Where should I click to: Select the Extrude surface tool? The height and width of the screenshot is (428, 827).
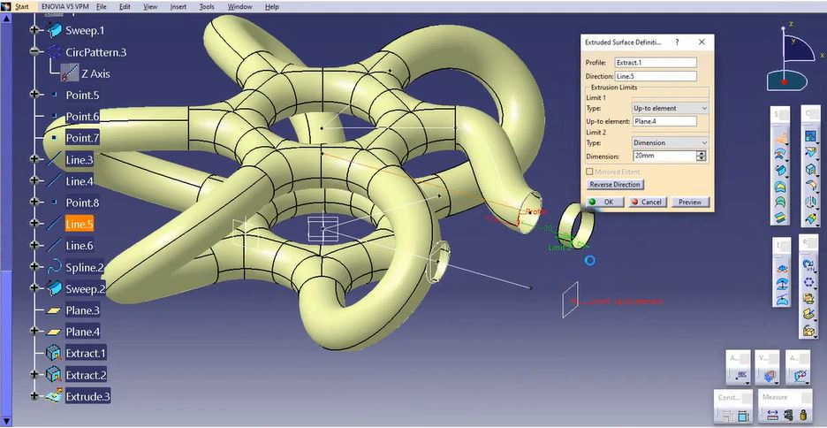[780, 139]
